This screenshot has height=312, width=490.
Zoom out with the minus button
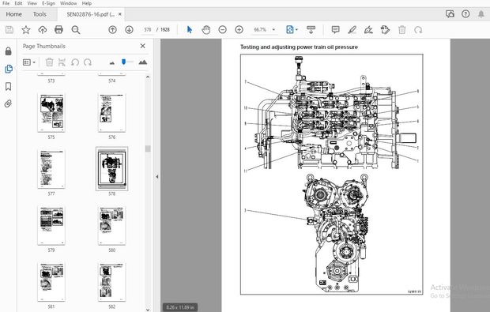(x=223, y=30)
